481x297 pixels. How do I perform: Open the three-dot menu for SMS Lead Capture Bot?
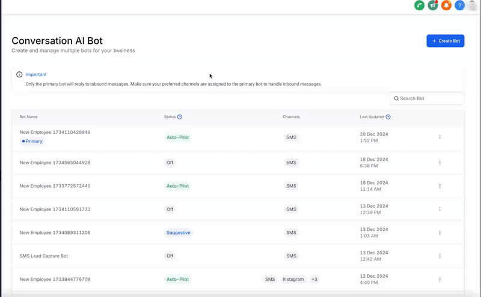pyautogui.click(x=440, y=256)
